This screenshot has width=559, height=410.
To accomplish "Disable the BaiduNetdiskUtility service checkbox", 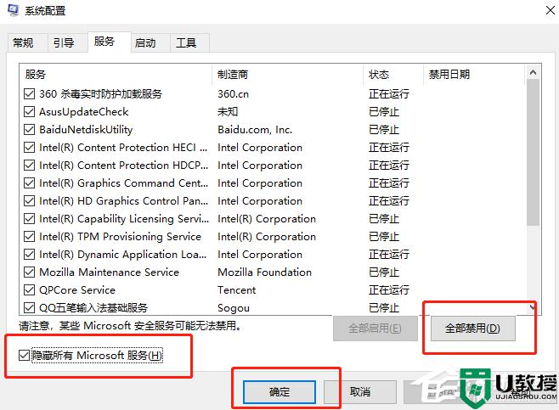I will click(x=30, y=130).
